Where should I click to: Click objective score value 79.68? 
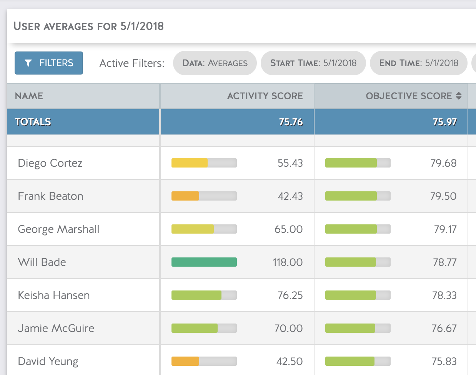(x=444, y=163)
